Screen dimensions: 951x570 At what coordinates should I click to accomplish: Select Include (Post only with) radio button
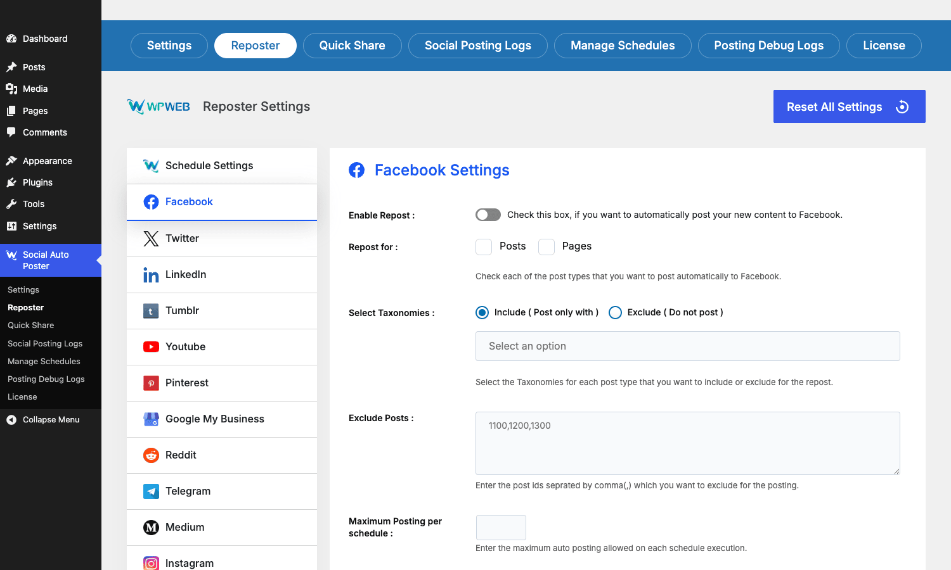pyautogui.click(x=482, y=312)
